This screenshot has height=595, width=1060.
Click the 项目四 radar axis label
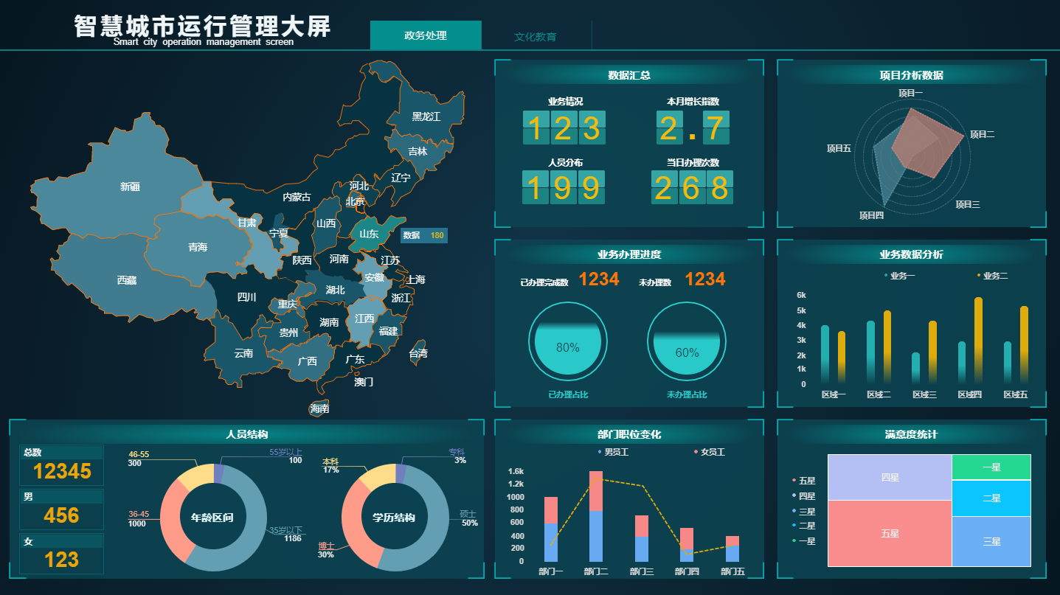pyautogui.click(x=871, y=215)
